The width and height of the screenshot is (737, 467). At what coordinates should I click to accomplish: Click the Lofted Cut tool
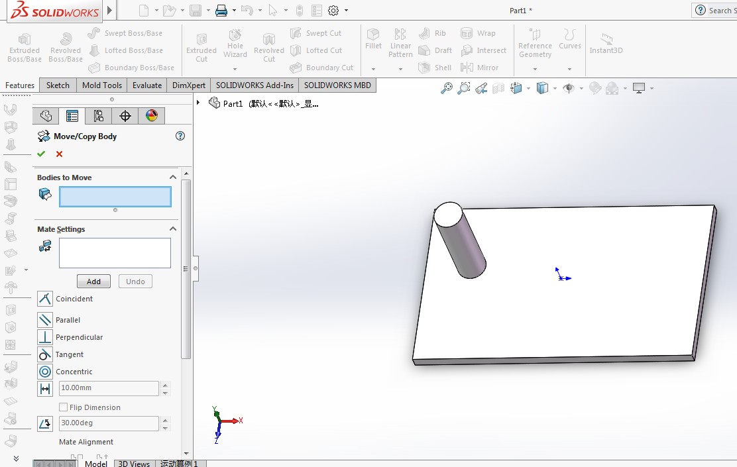(316, 50)
